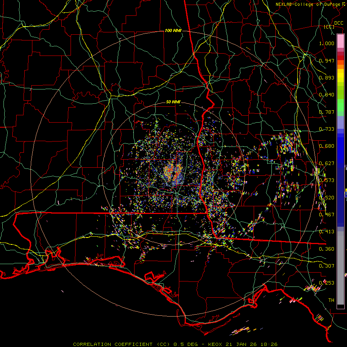Click the [CC] units label
This screenshot has width=347, height=347.
pos(329,27)
